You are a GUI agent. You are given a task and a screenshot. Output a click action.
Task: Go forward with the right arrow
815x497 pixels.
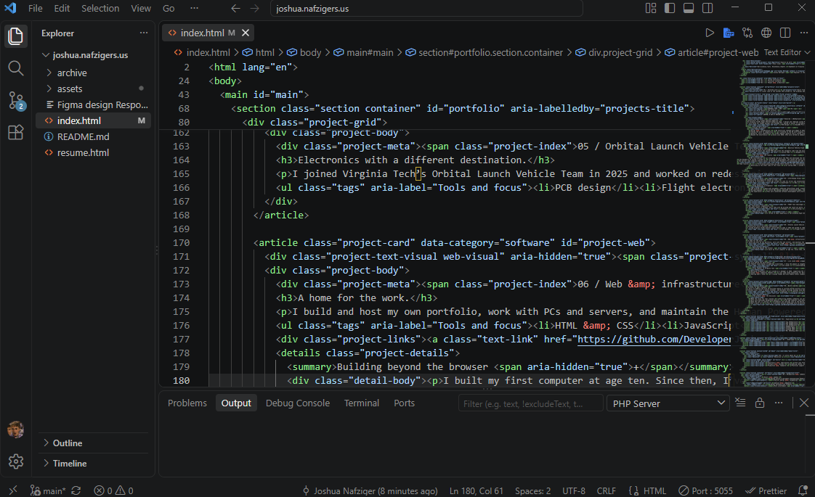(x=255, y=8)
